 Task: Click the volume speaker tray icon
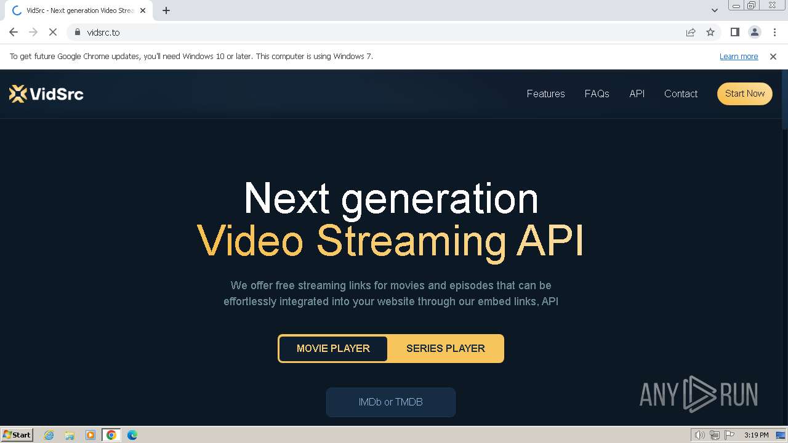pos(700,435)
